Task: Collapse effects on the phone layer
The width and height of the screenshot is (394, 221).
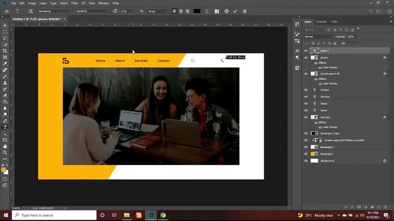Action: pyautogui.click(x=388, y=58)
